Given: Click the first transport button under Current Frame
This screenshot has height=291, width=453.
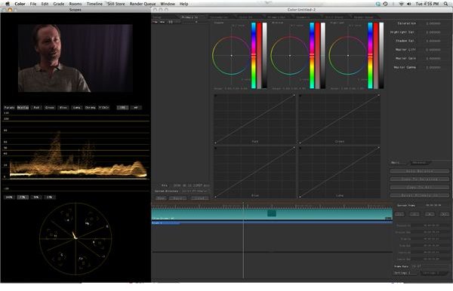Looking at the screenshot, I should point(399,214).
